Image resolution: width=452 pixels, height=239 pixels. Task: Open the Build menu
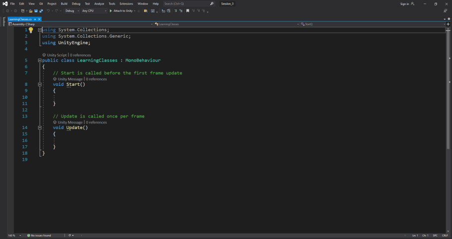pos(64,4)
